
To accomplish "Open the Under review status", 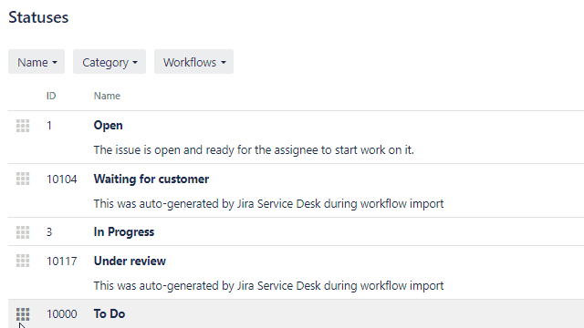I will tap(130, 261).
